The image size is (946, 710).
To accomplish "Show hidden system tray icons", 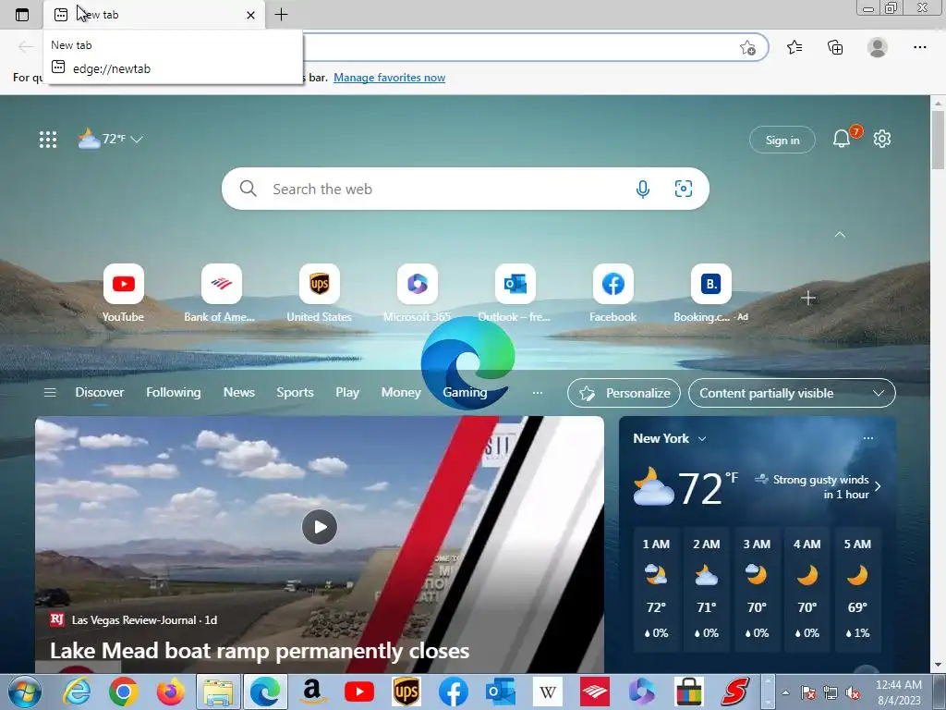I will pos(785,692).
